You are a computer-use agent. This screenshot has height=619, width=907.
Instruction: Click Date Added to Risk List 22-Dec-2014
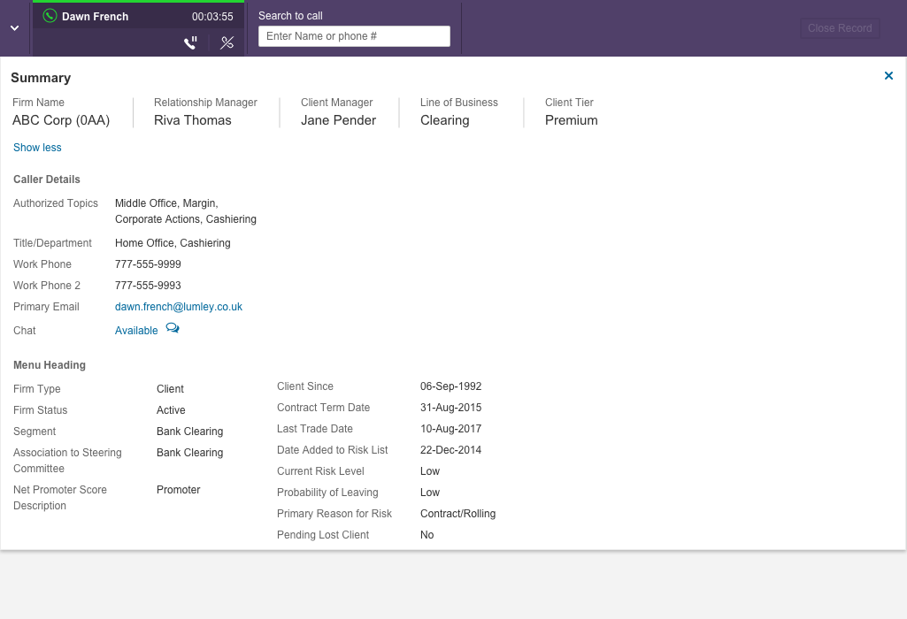click(450, 450)
